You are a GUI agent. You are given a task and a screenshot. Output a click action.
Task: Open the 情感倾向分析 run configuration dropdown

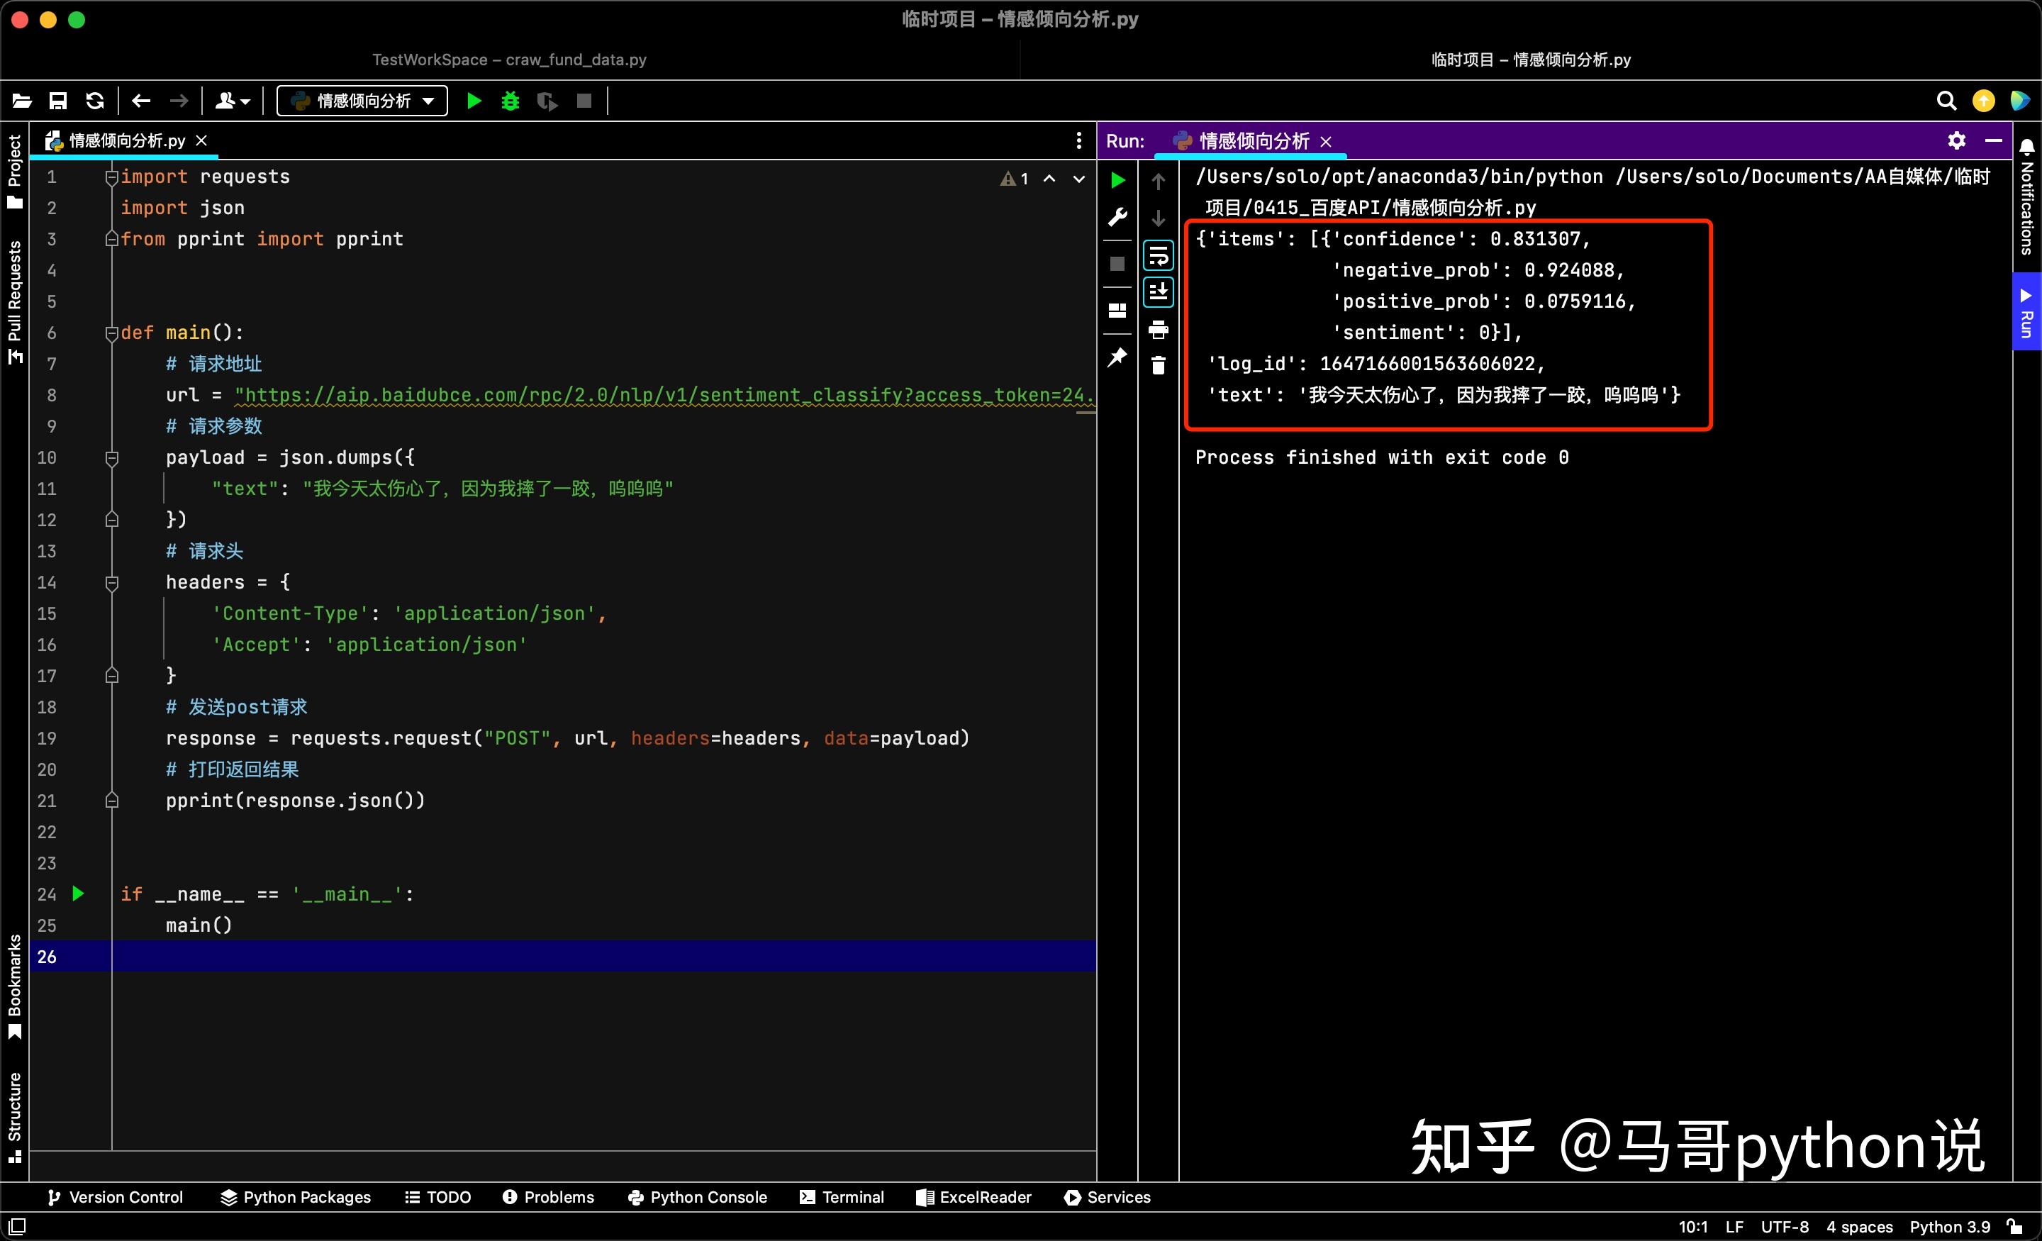coord(362,101)
